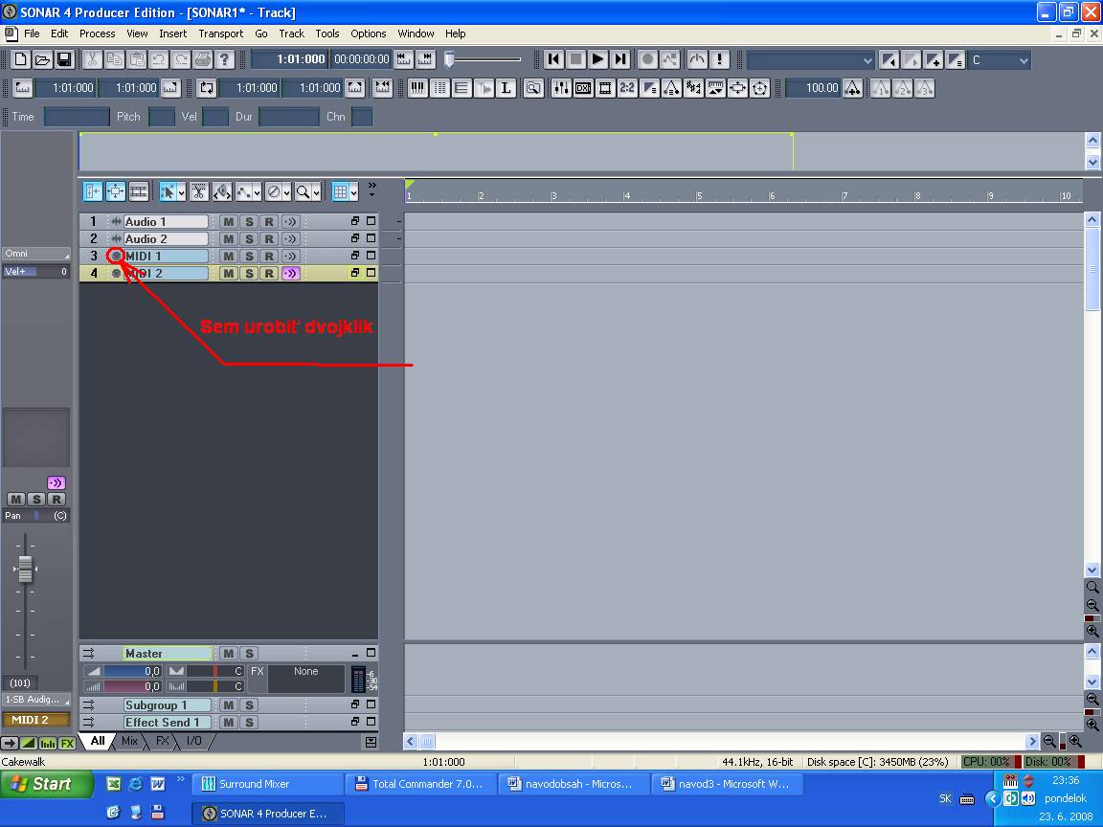Switch to the Mix tab
Image resolution: width=1103 pixels, height=827 pixels.
[x=129, y=741]
